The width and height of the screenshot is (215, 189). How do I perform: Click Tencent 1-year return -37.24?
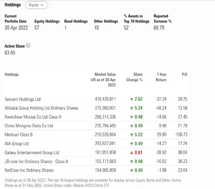click(x=161, y=99)
